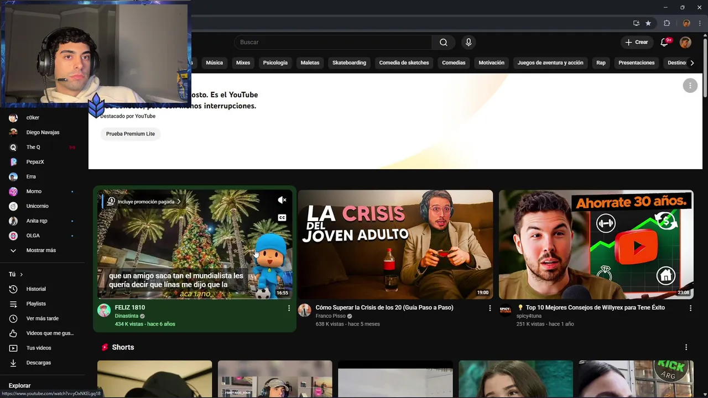
Task: Bookmark this page with the star icon
Action: pyautogui.click(x=648, y=23)
